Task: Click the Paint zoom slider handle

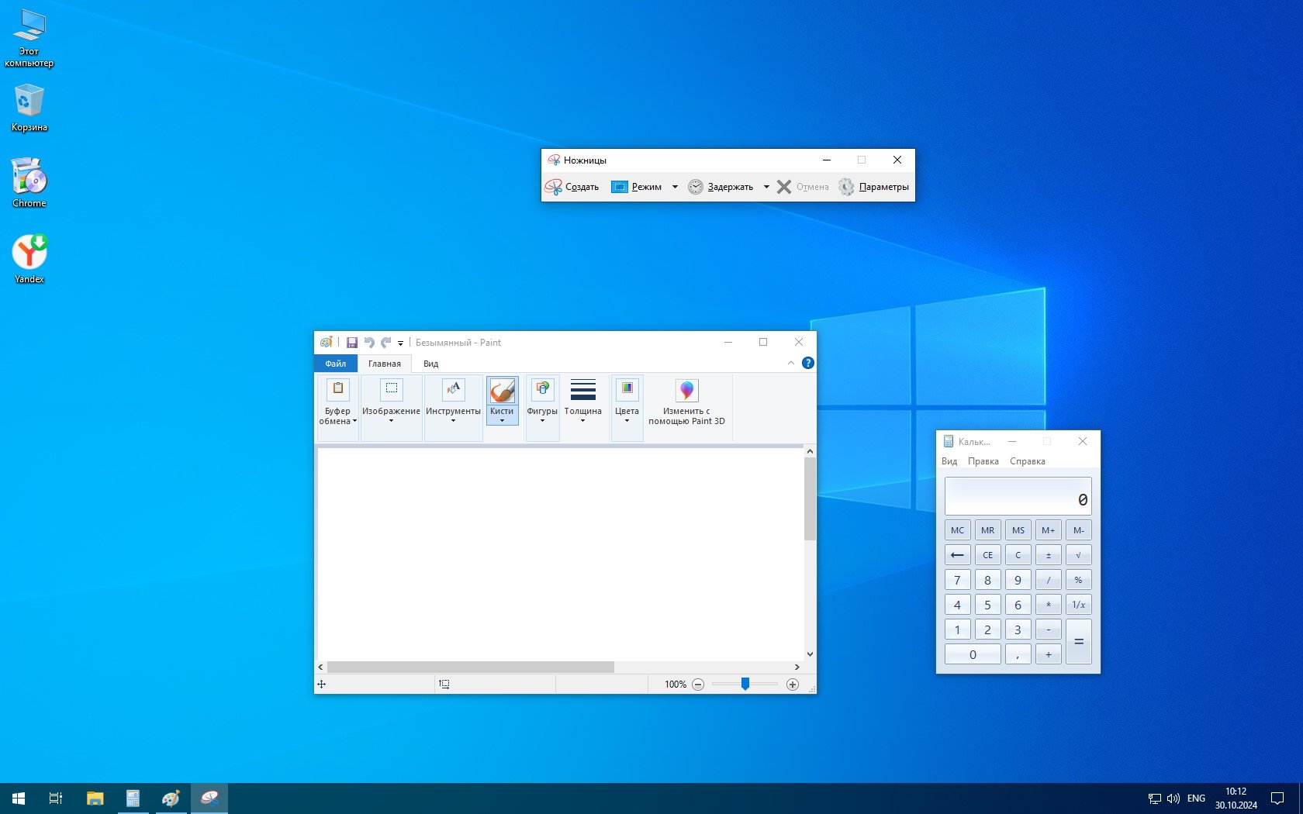Action: point(745,684)
